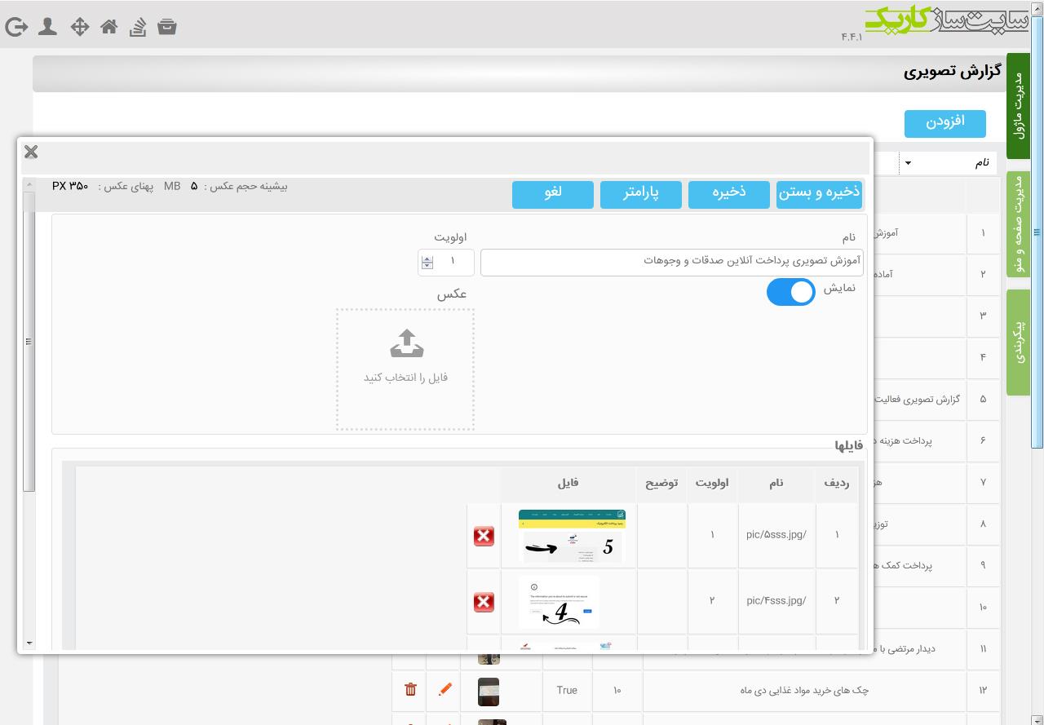This screenshot has height=725, width=1044.
Task: Open the user profile icon
Action: click(47, 26)
